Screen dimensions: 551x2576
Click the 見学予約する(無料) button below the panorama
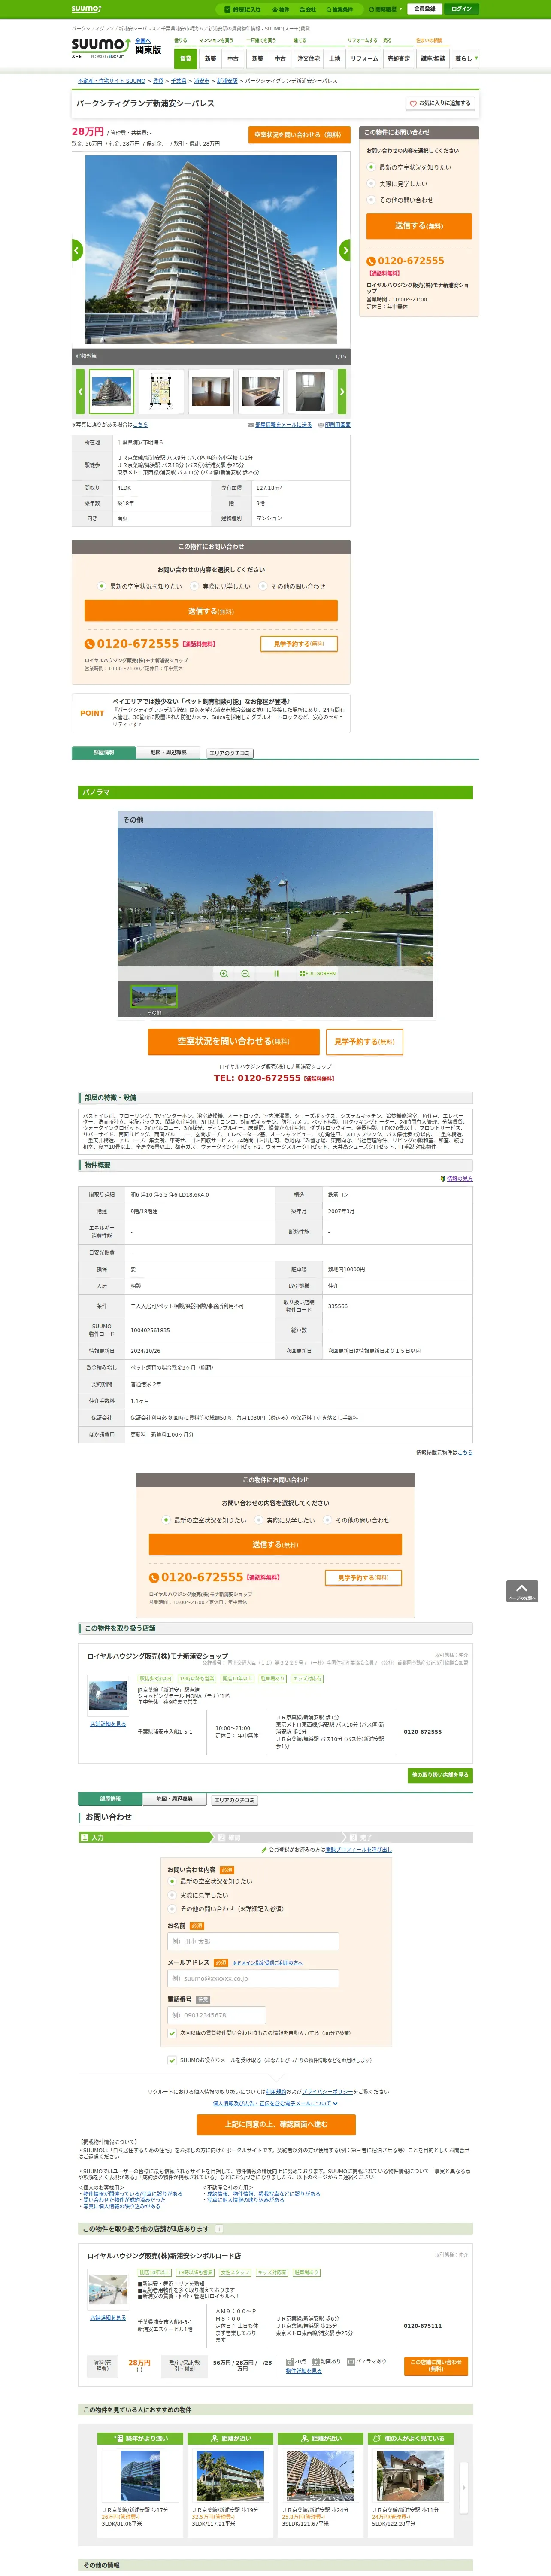[364, 1041]
